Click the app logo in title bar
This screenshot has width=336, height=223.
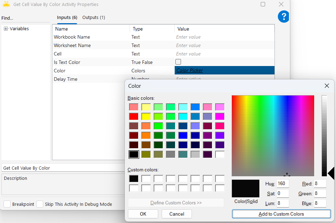click(x=6, y=5)
